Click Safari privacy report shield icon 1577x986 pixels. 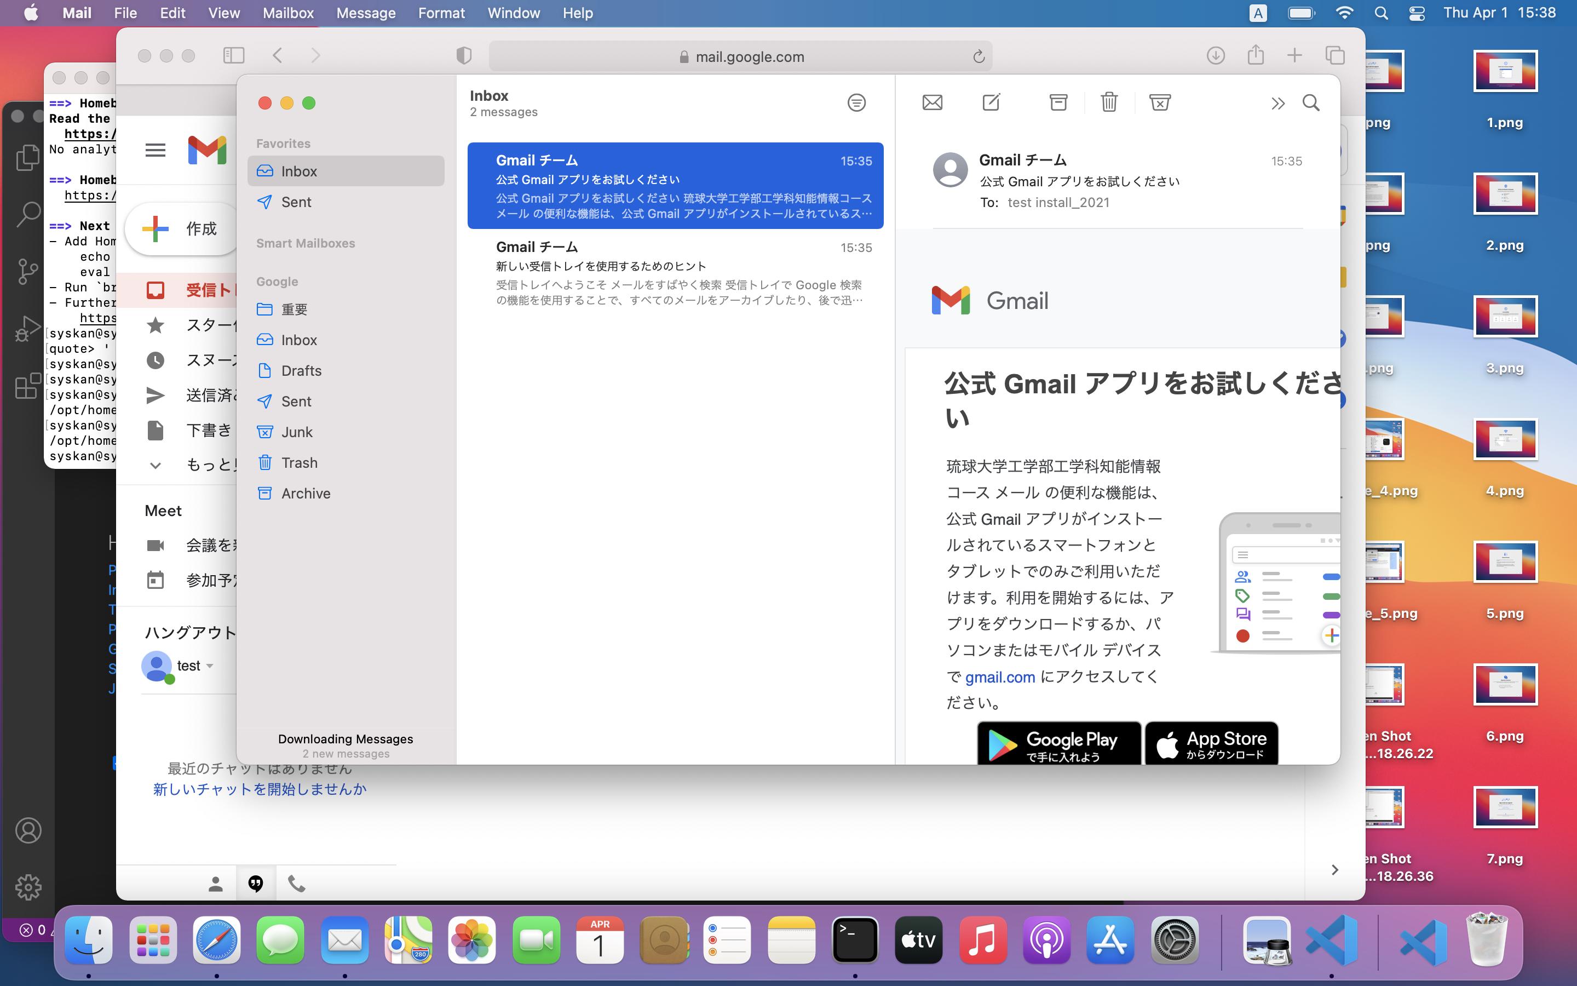tap(463, 55)
